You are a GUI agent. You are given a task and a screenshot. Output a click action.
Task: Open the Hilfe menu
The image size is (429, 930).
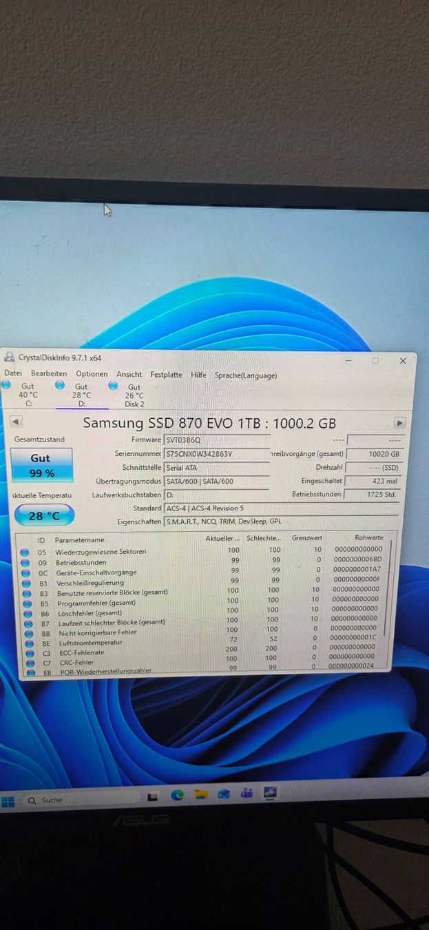click(199, 375)
